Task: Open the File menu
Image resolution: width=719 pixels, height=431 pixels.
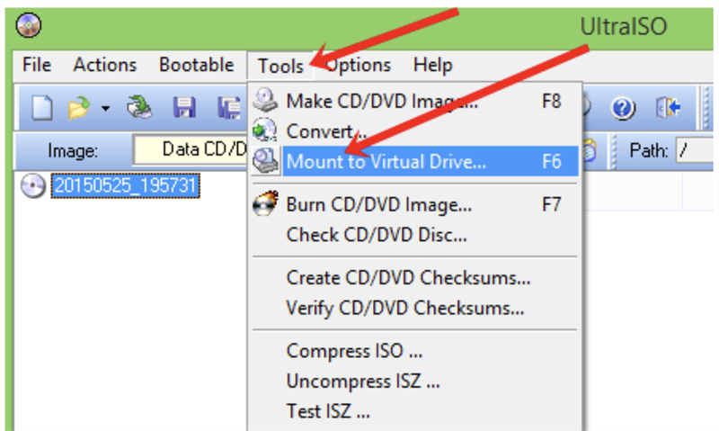Action: pos(37,66)
